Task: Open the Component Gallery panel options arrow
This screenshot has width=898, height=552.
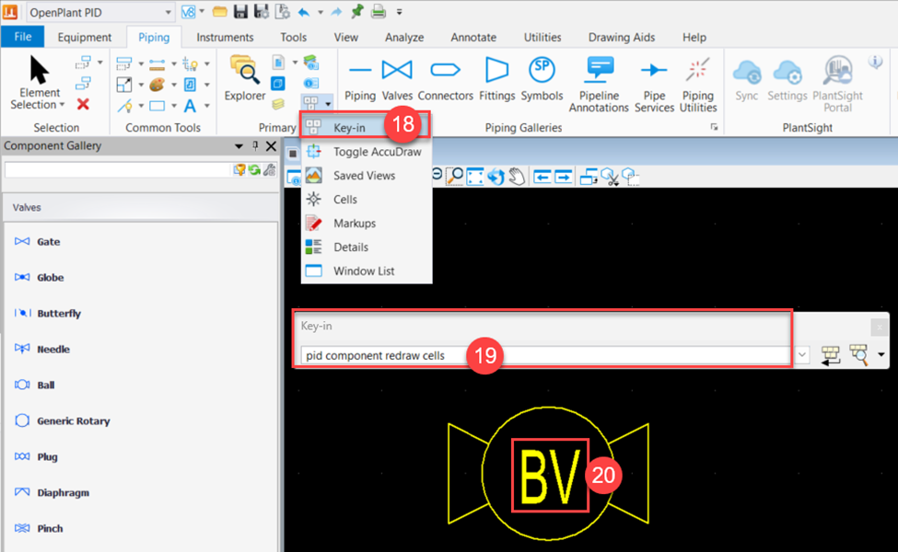Action: coord(239,146)
